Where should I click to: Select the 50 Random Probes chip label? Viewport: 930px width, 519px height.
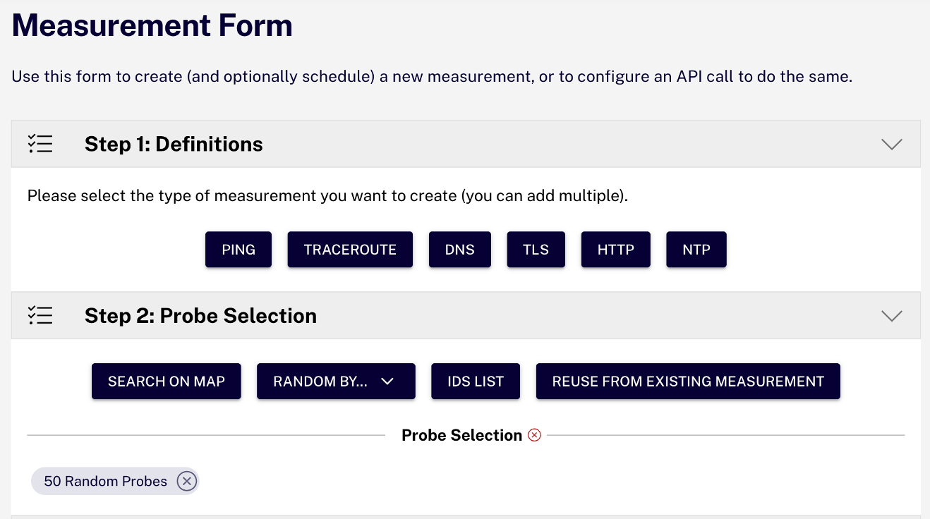click(x=105, y=482)
